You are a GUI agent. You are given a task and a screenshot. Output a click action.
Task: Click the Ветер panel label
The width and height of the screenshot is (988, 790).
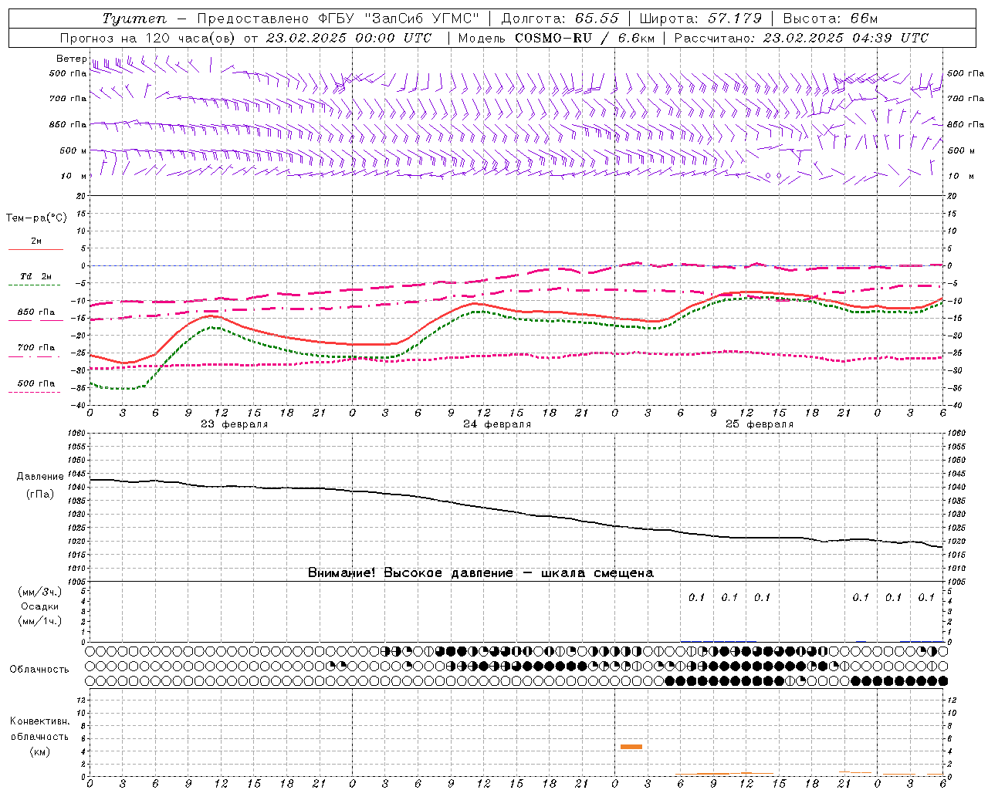tap(72, 59)
